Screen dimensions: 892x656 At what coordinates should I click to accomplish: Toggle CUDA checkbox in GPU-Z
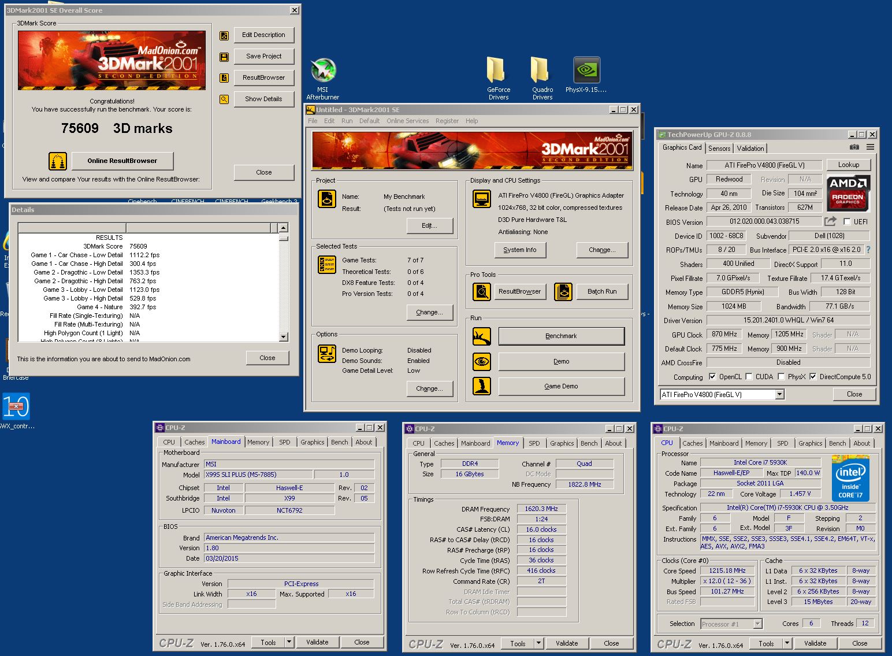click(749, 377)
